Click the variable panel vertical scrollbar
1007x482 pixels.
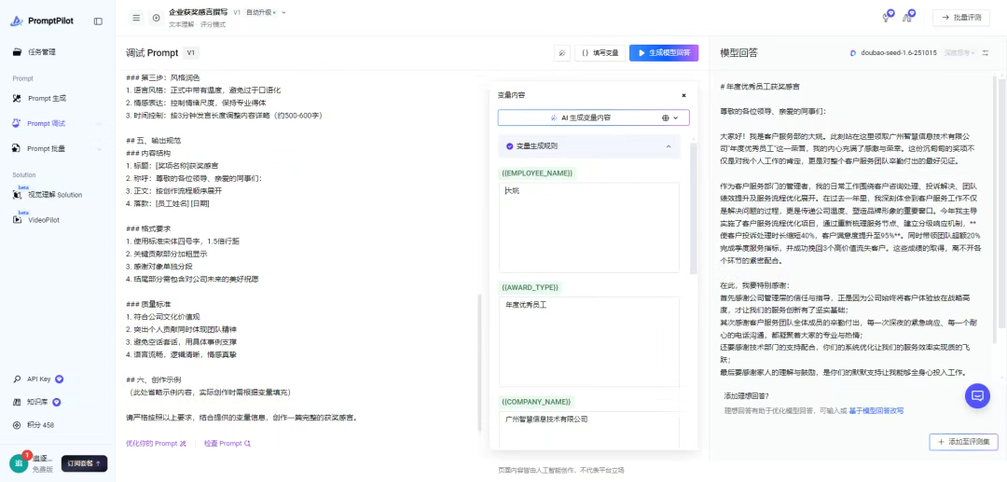(693, 209)
